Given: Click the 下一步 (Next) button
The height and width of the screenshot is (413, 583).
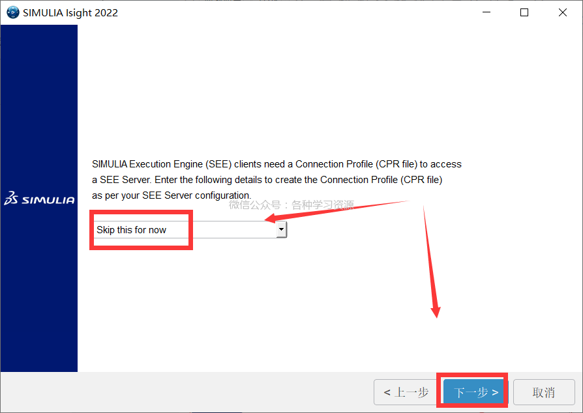Looking at the screenshot, I should tap(475, 392).
